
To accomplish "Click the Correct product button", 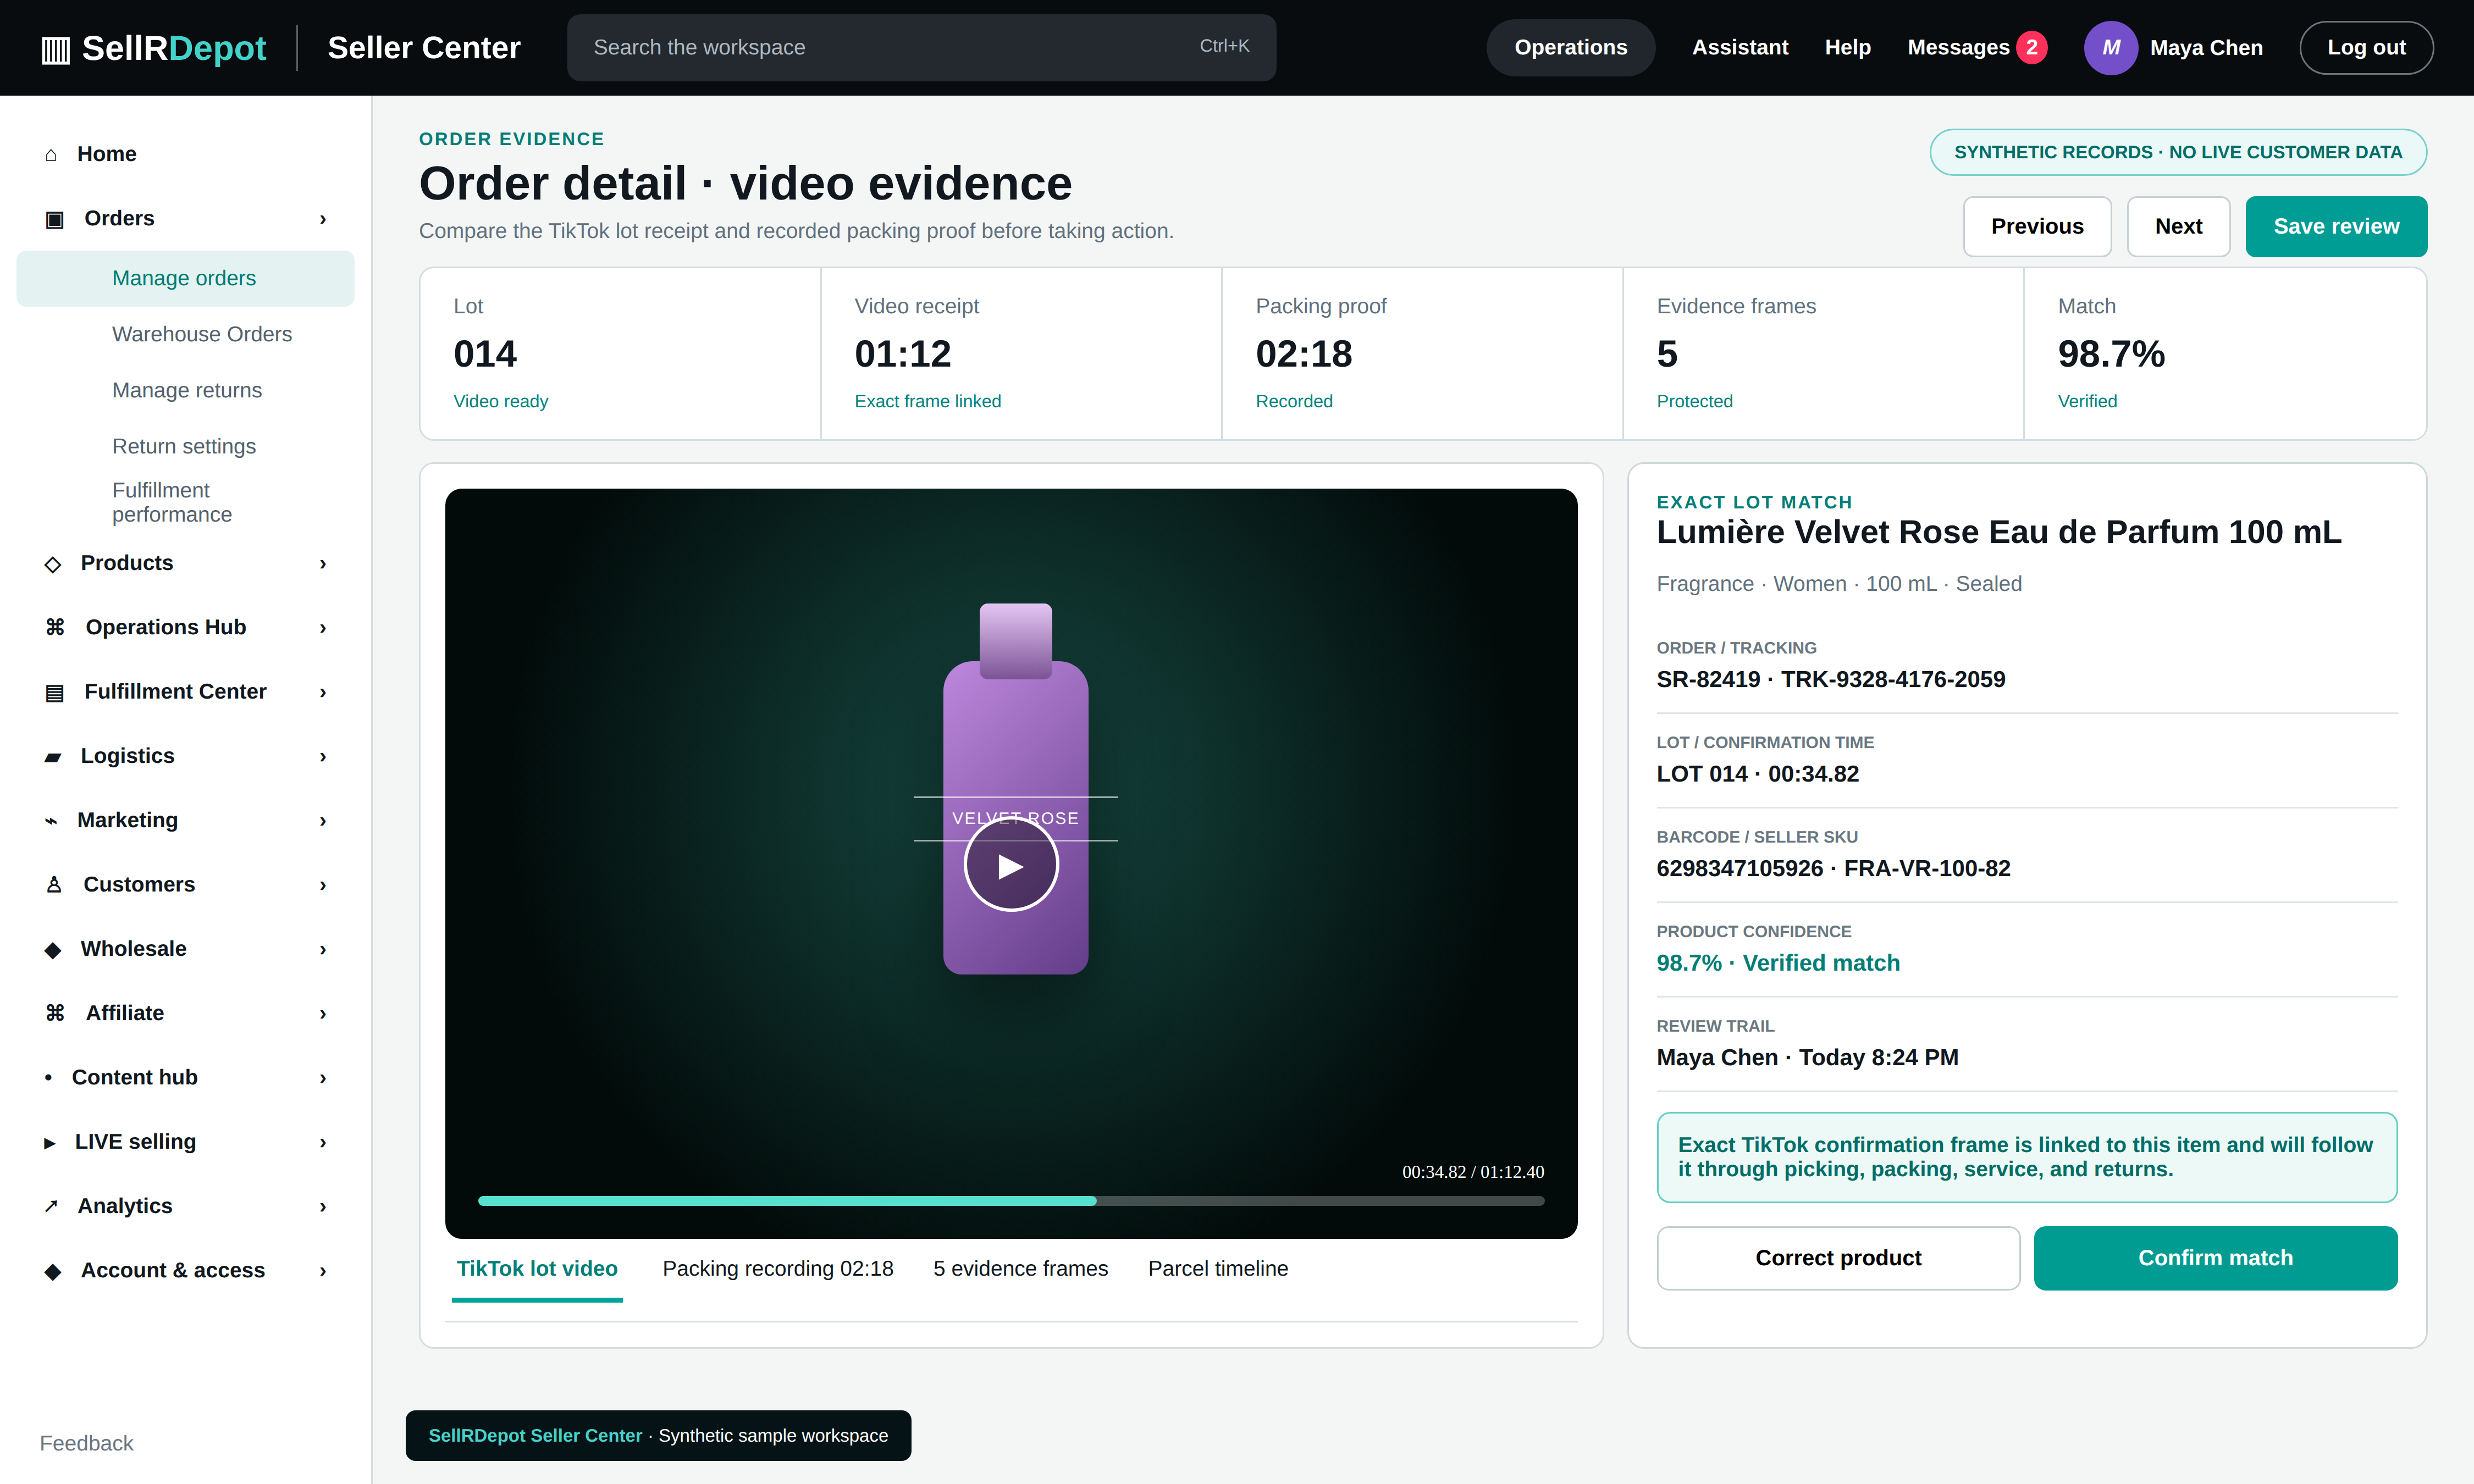I will (1838, 1258).
